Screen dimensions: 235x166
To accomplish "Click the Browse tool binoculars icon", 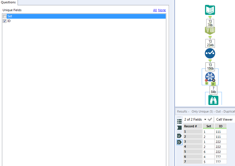I will [x=213, y=100].
